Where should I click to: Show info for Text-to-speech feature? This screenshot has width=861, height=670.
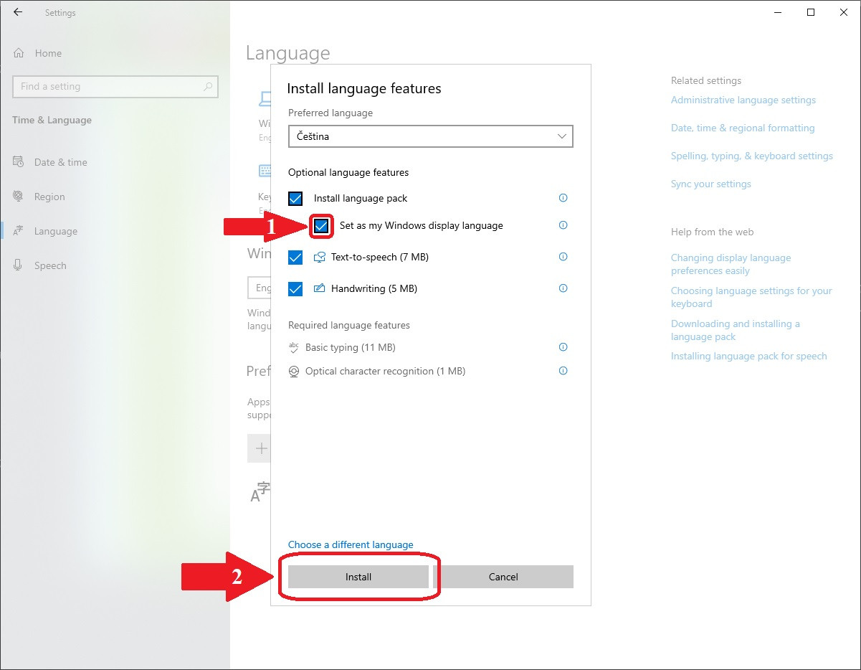click(563, 257)
